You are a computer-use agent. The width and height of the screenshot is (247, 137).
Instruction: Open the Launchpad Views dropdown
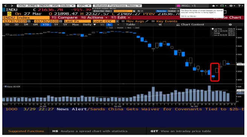coord(108,11)
